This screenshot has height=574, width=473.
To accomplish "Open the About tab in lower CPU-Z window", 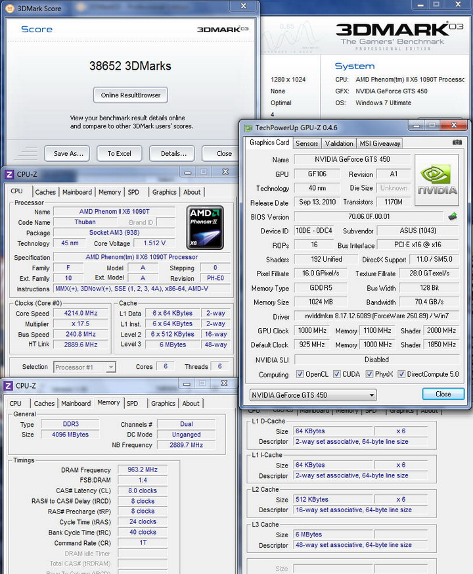I will (191, 404).
